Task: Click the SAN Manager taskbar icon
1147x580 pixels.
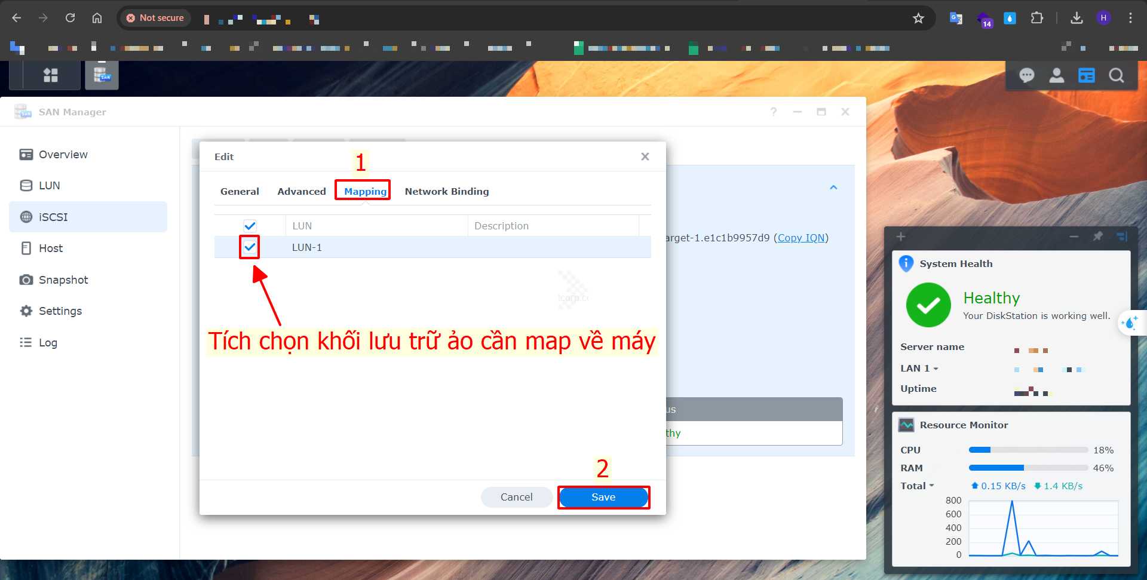Action: [102, 75]
